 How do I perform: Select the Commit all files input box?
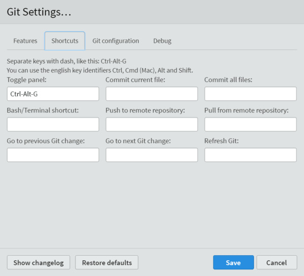(x=251, y=94)
